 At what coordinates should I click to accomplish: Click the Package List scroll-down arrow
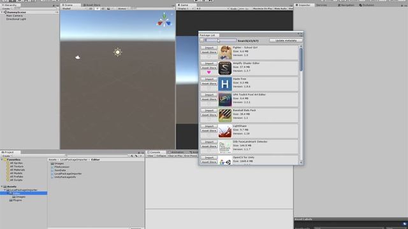pos(301,163)
